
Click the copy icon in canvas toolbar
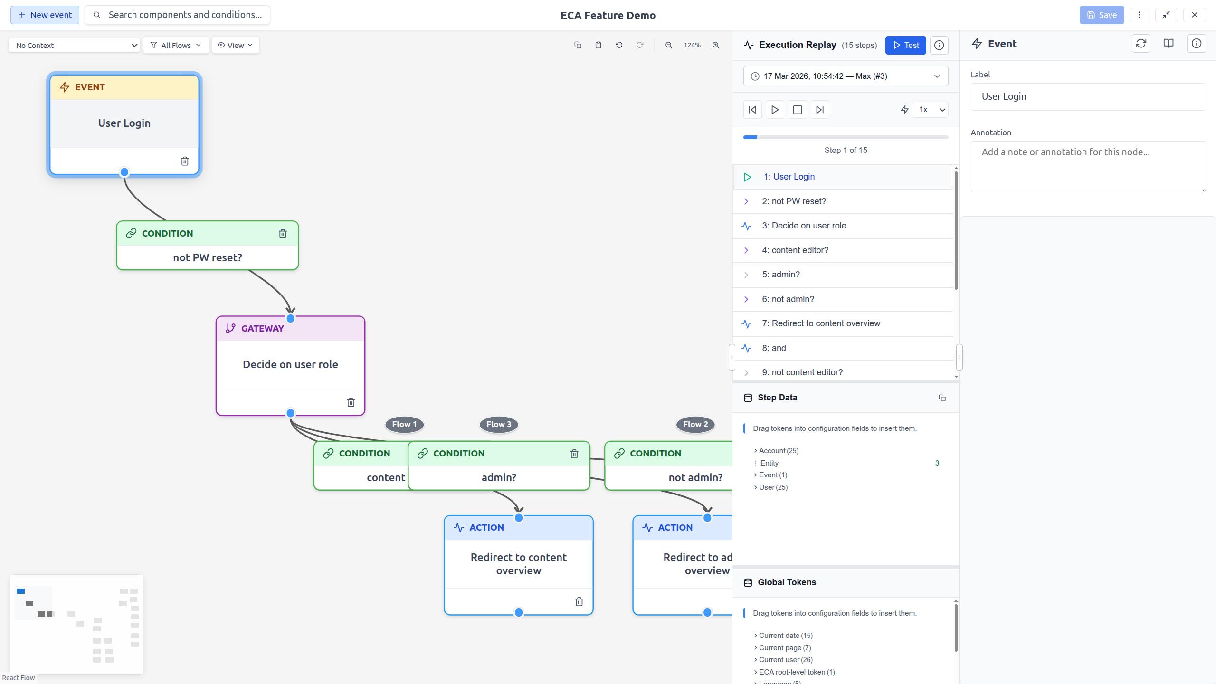578,45
